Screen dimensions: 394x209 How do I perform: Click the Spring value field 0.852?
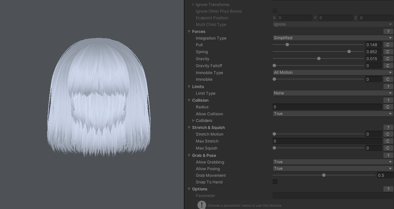[x=374, y=52]
